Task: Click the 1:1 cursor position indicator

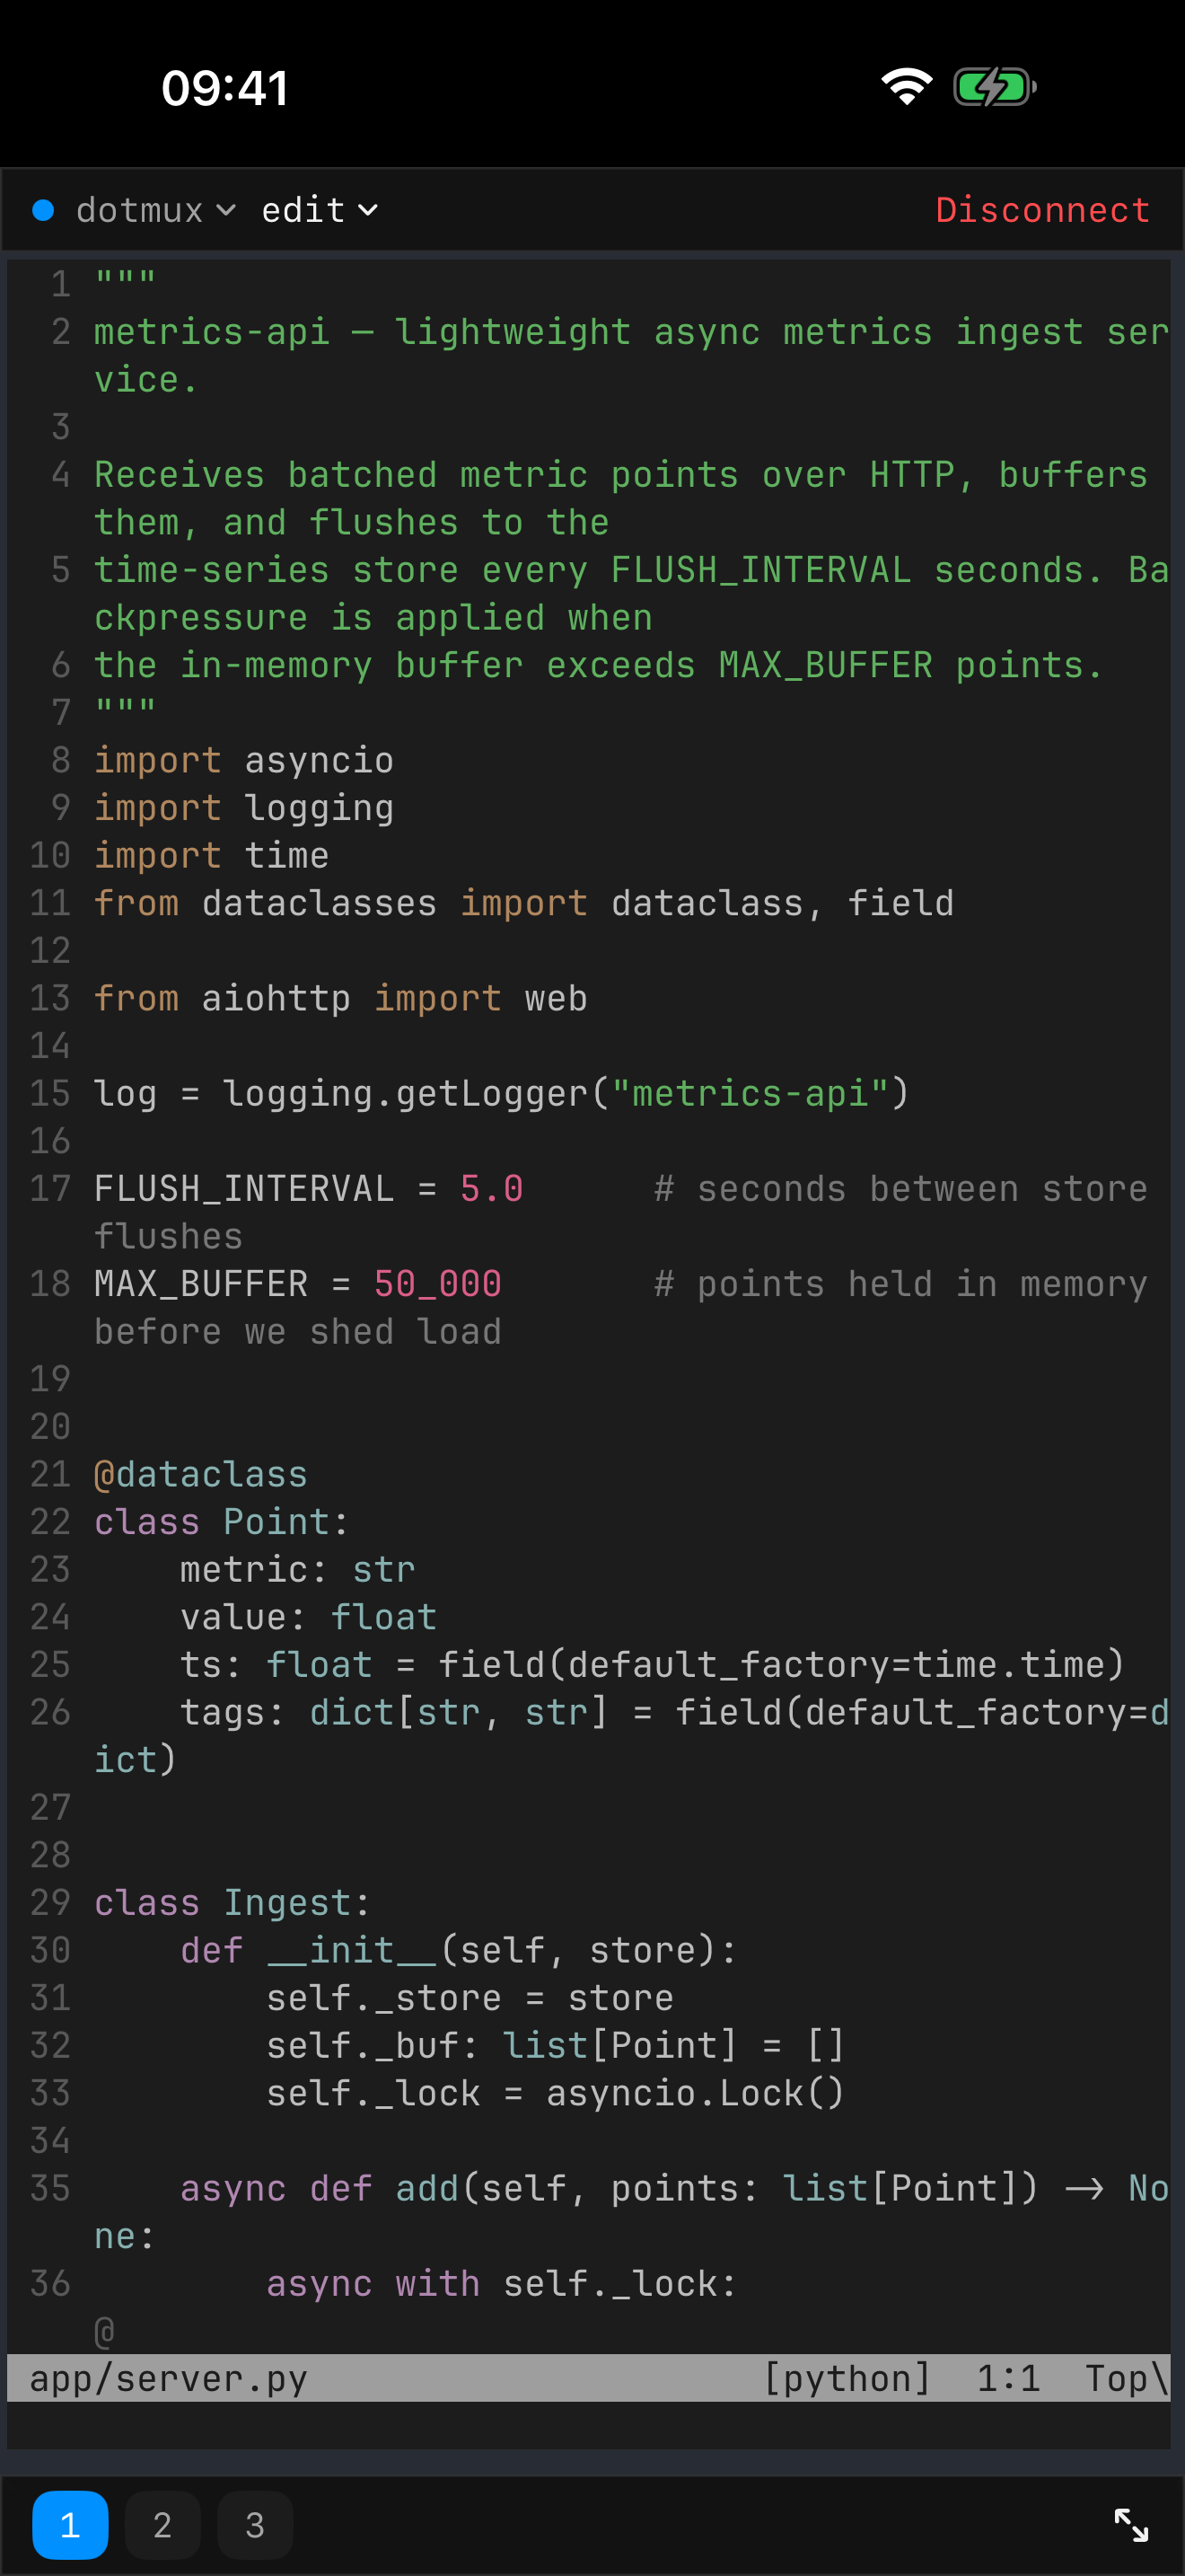Action: pos(1008,2378)
